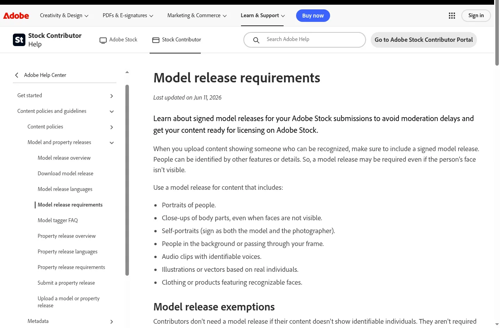This screenshot has height=328, width=500.
Task: Open Download model release page
Action: (66, 173)
